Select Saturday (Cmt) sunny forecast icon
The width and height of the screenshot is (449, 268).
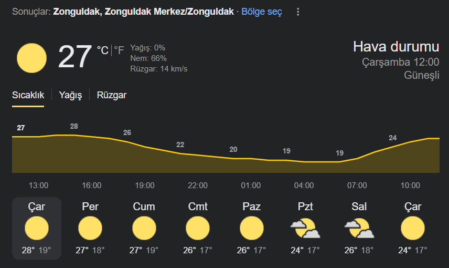[x=198, y=228]
